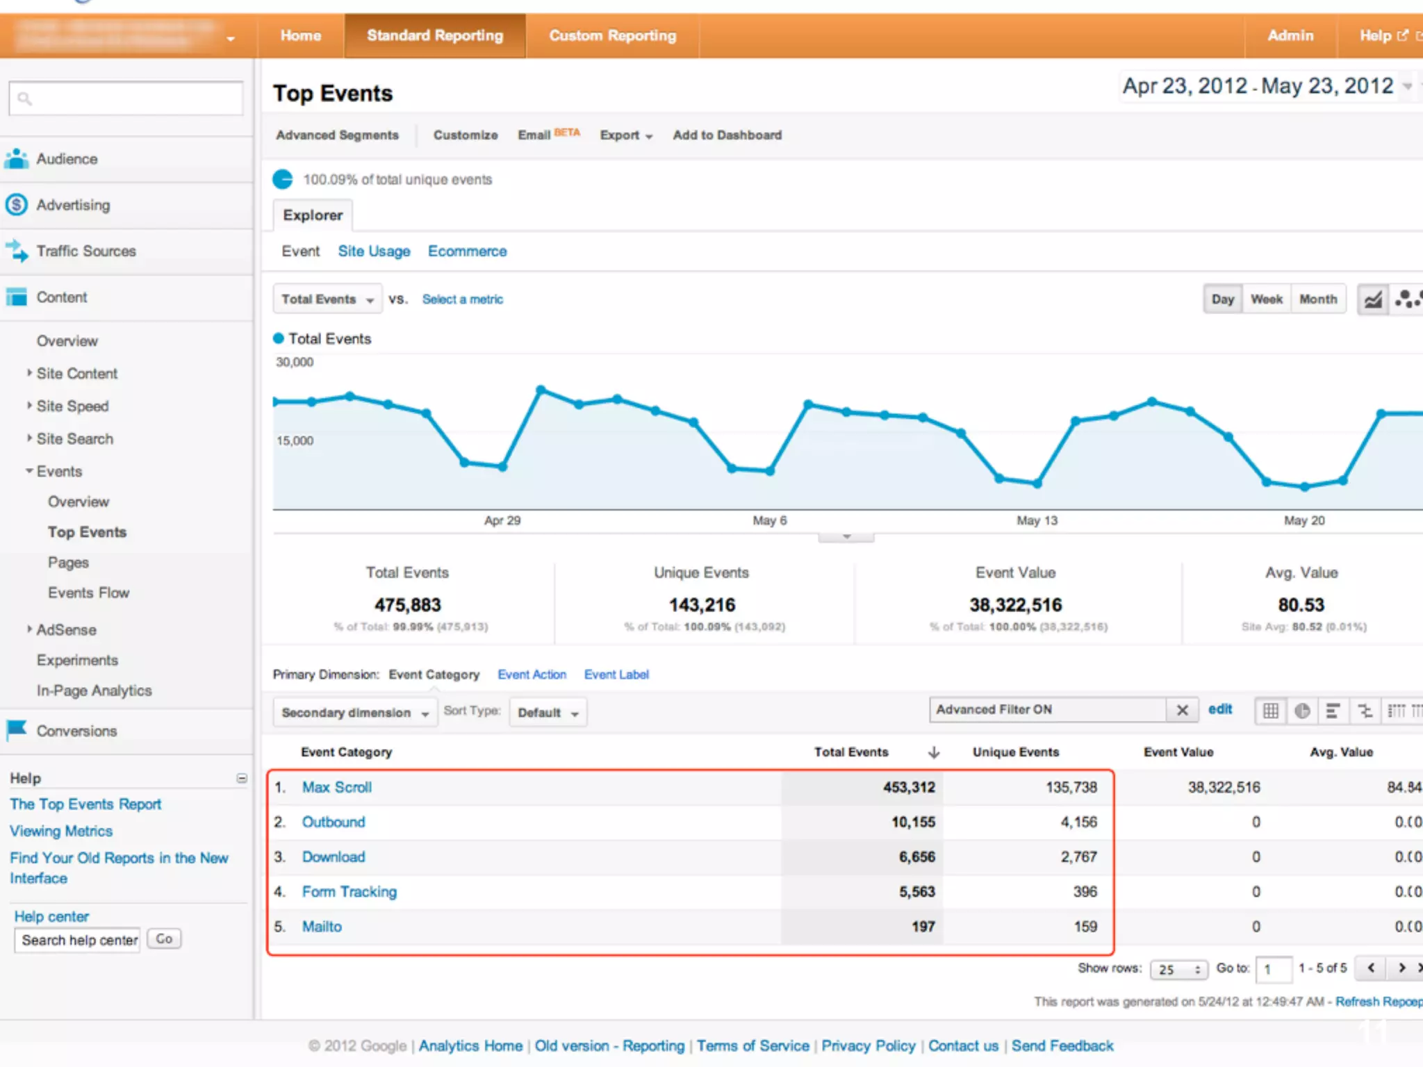Switch to pie chart percentage view
Image resolution: width=1423 pixels, height=1067 pixels.
1302,711
